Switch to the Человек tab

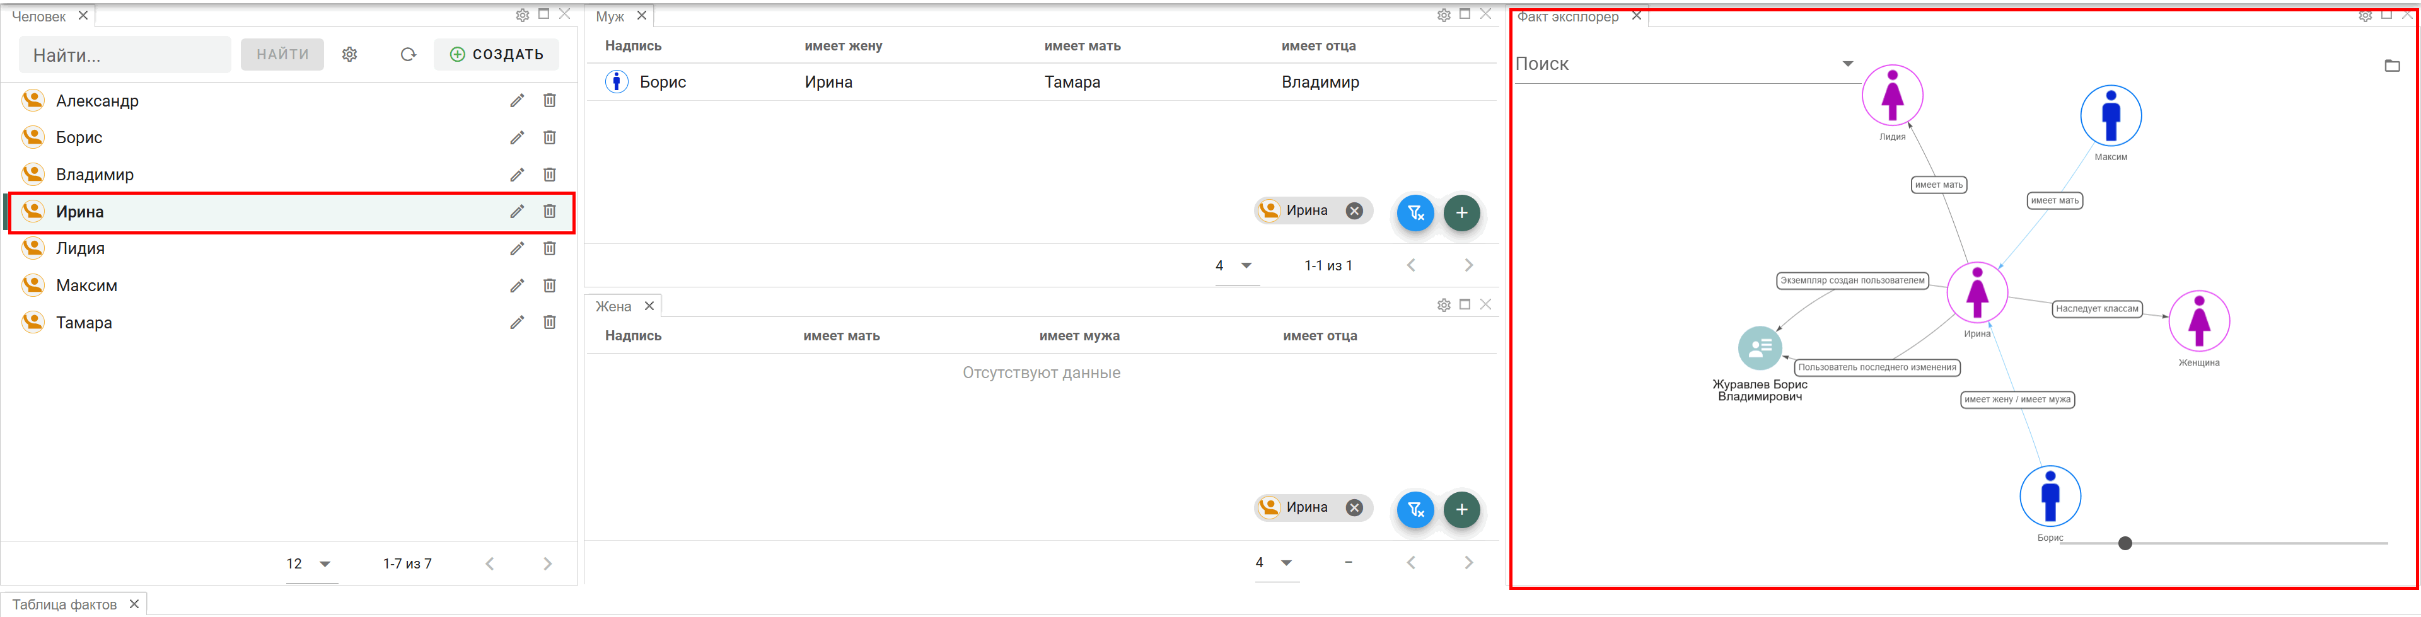(x=38, y=17)
